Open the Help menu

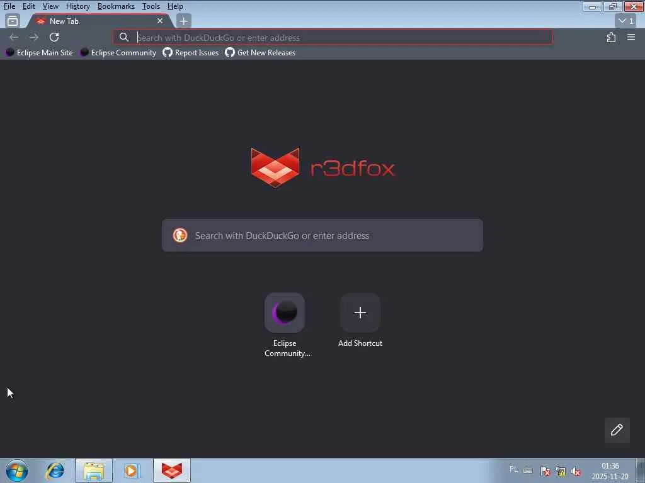click(175, 6)
